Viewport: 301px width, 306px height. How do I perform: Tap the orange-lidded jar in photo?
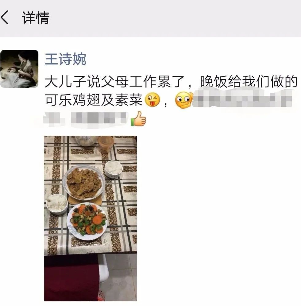click(x=106, y=144)
